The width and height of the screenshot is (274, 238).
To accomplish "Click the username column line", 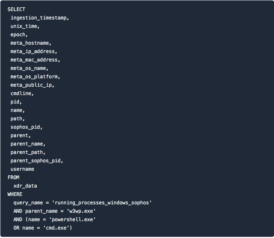I will (x=22, y=169).
